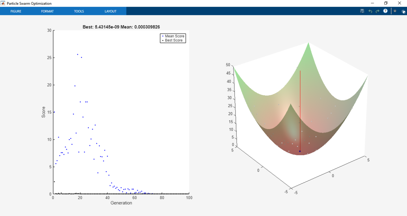
Task: Toggle the Best Score legend entry
Action: pos(174,40)
